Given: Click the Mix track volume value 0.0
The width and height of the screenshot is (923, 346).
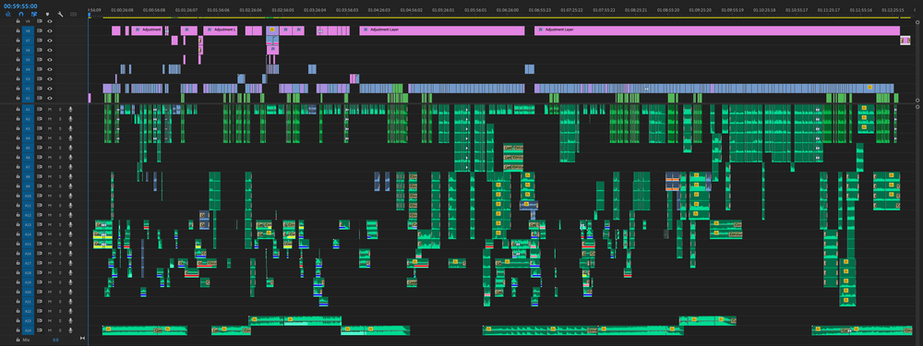Looking at the screenshot, I should point(55,340).
